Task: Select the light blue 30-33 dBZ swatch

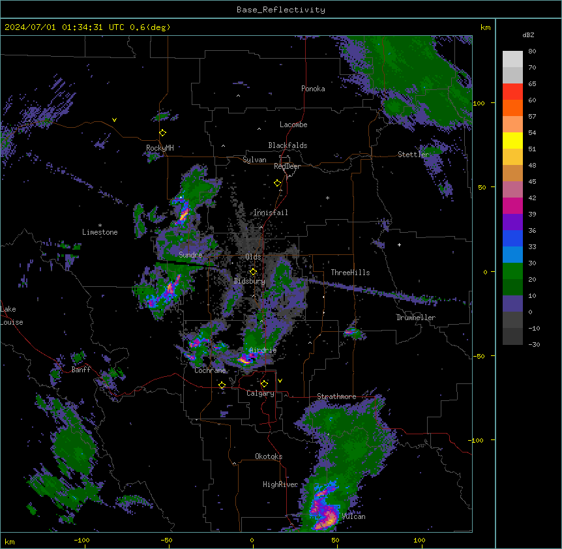Action: point(512,254)
